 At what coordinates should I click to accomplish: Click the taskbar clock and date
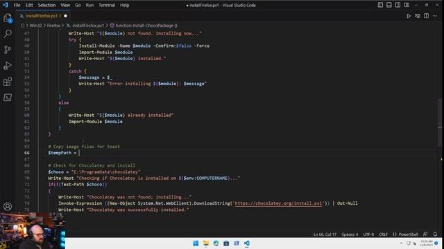point(426,243)
